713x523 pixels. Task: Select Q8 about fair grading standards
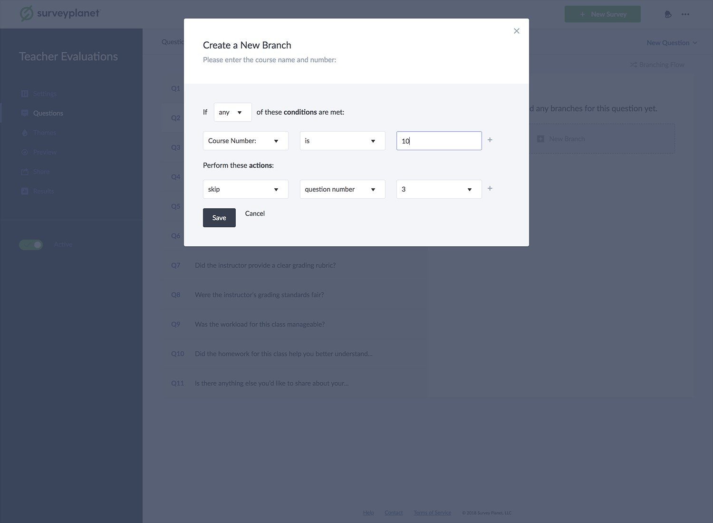point(295,295)
